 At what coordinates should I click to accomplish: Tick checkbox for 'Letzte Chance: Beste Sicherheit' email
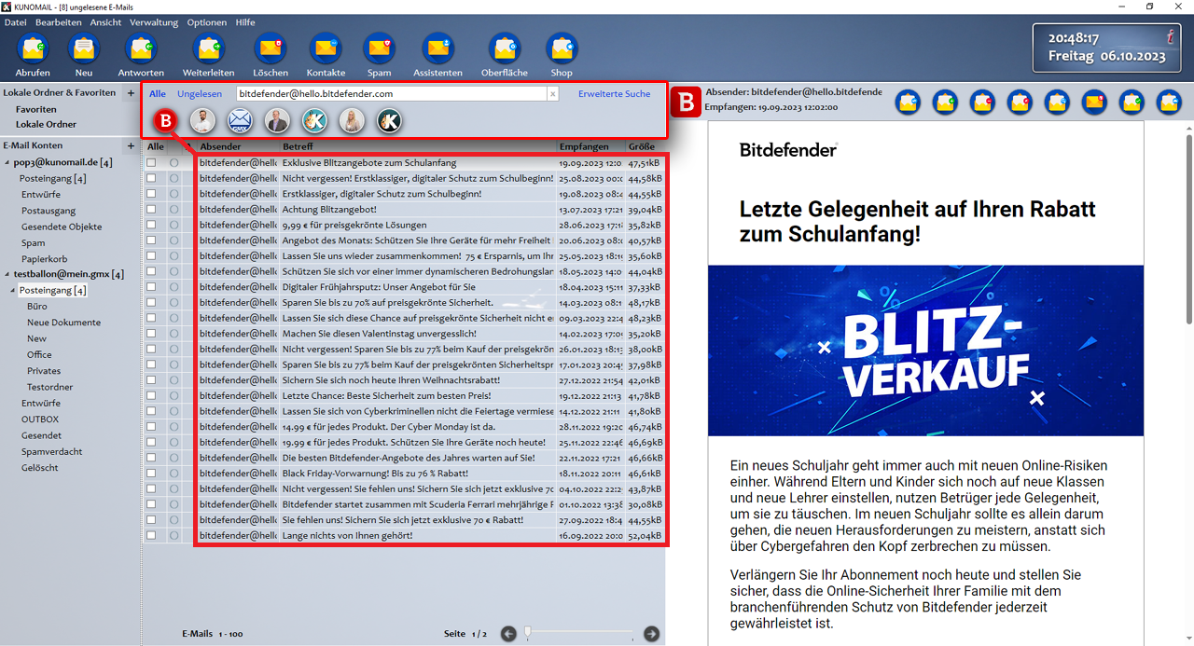151,395
